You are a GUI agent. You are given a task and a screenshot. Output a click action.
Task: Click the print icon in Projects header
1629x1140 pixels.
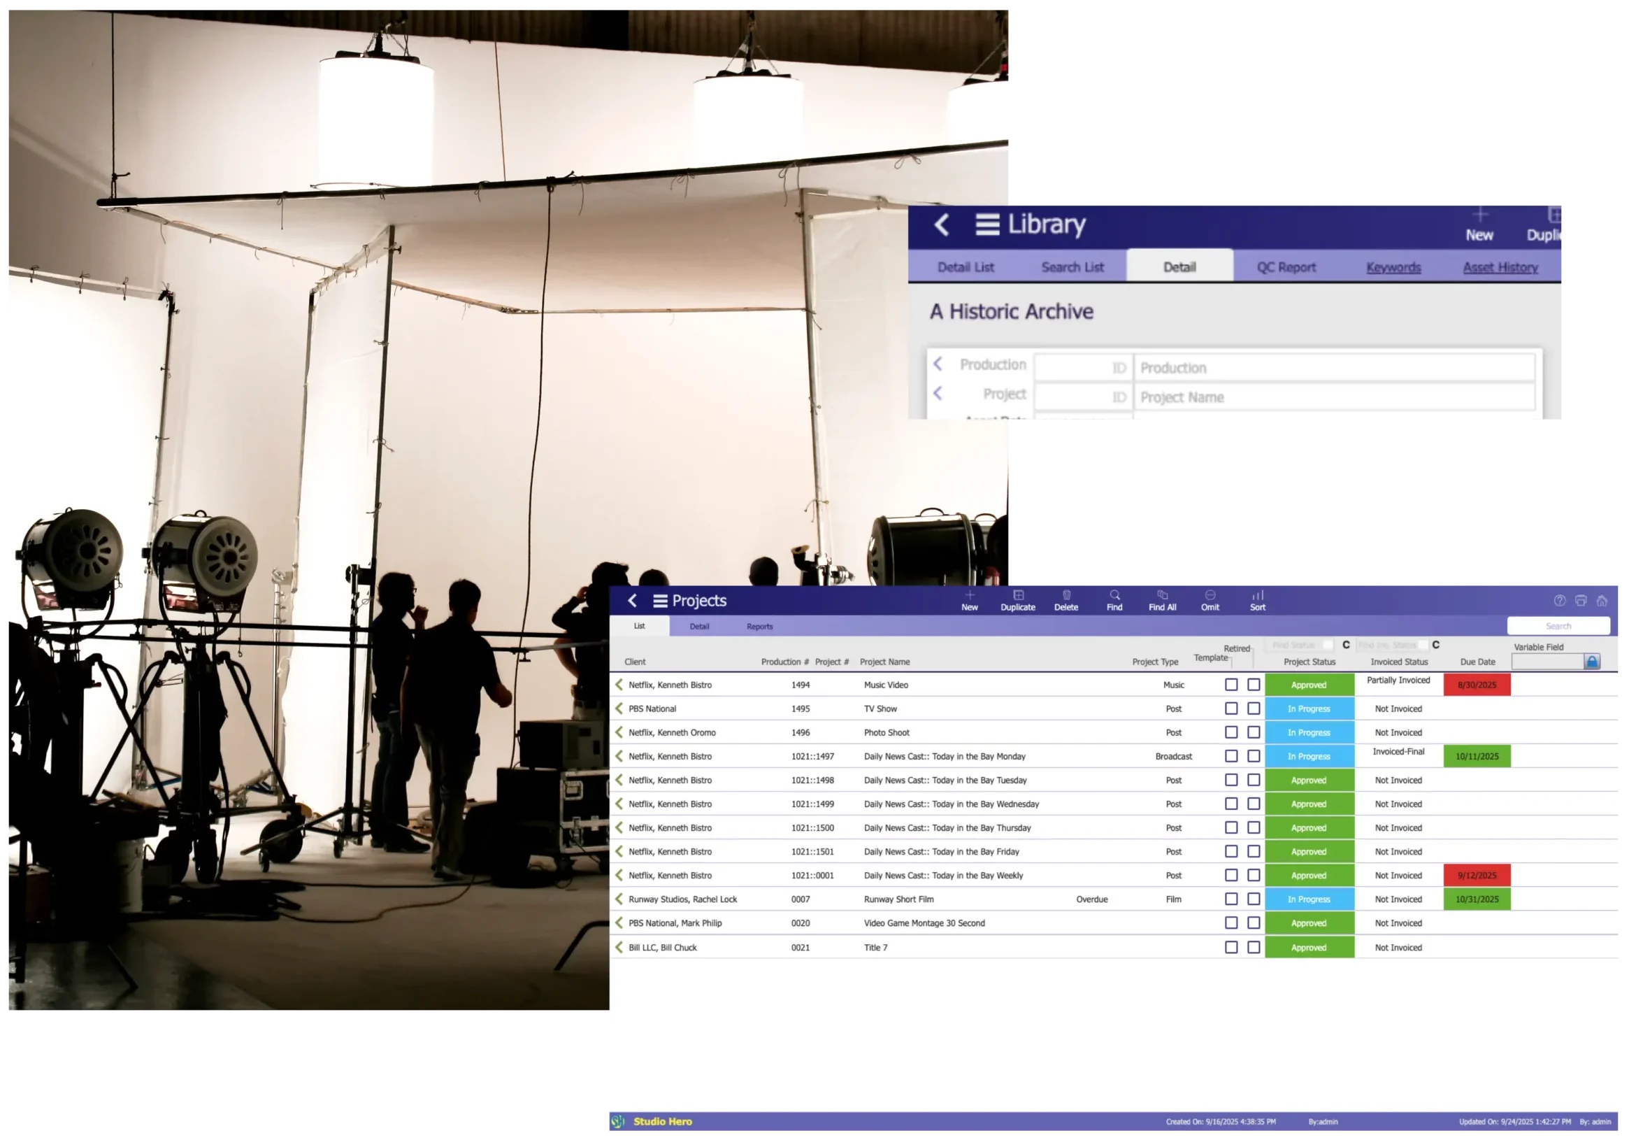pos(1581,601)
